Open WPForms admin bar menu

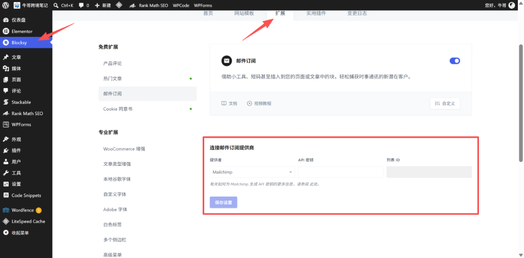203,5
